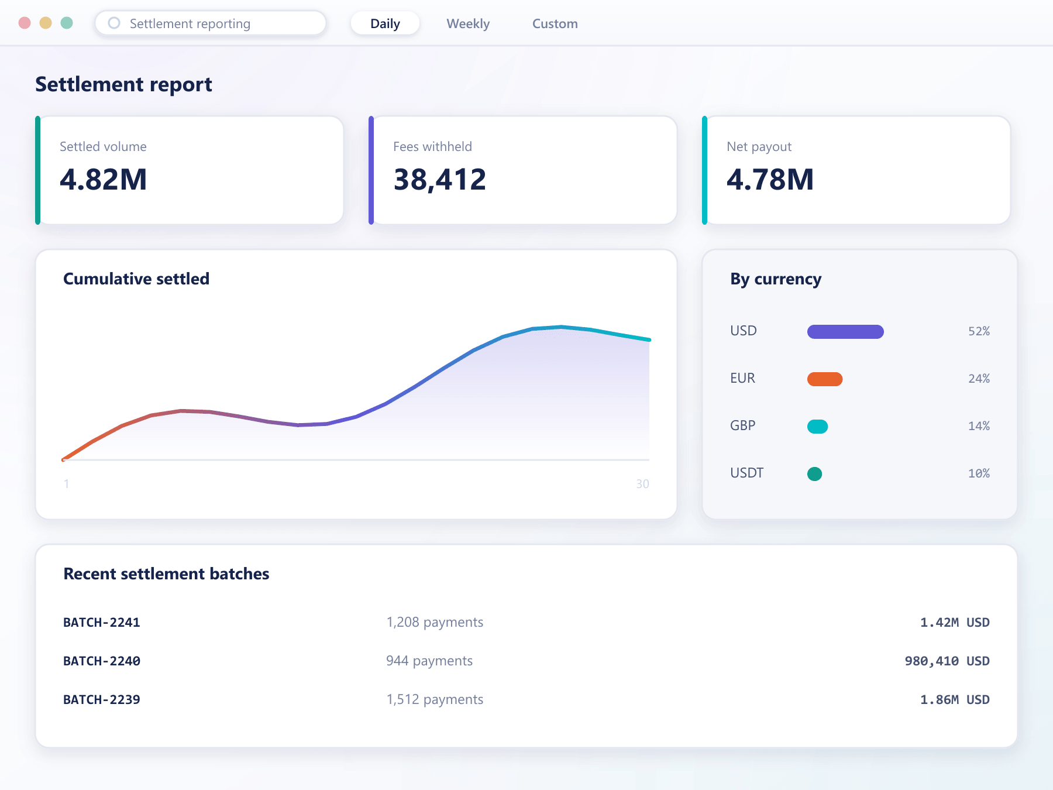Switch to the Daily tab

coord(385,23)
